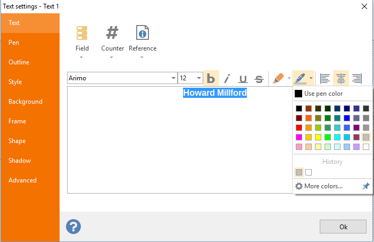374x242 pixels.
Task: Toggle underline formatting
Action: pyautogui.click(x=243, y=78)
